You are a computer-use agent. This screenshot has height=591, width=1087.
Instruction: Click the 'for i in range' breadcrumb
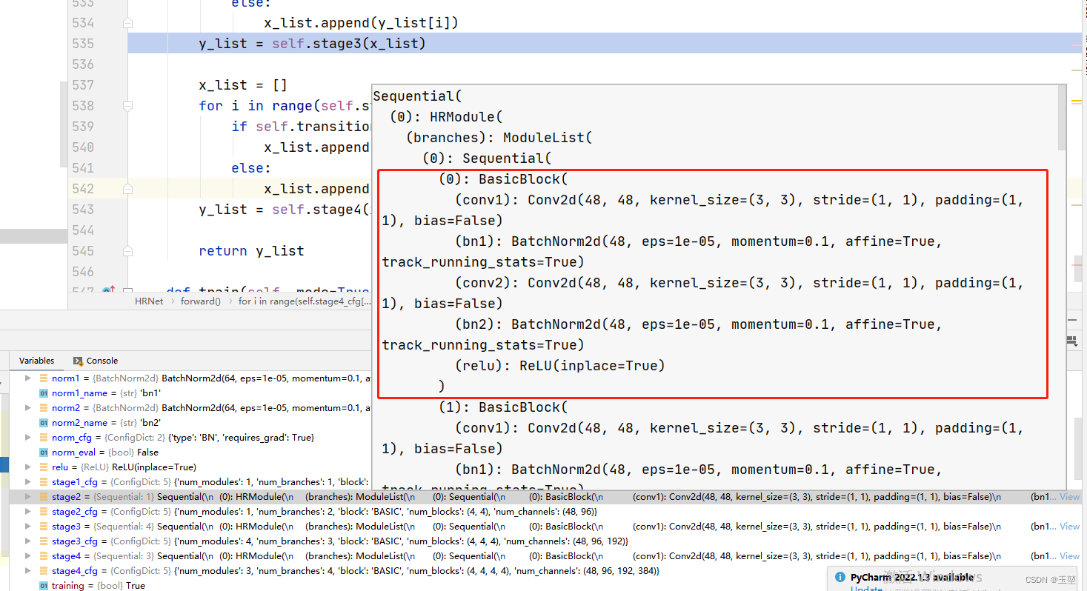305,301
